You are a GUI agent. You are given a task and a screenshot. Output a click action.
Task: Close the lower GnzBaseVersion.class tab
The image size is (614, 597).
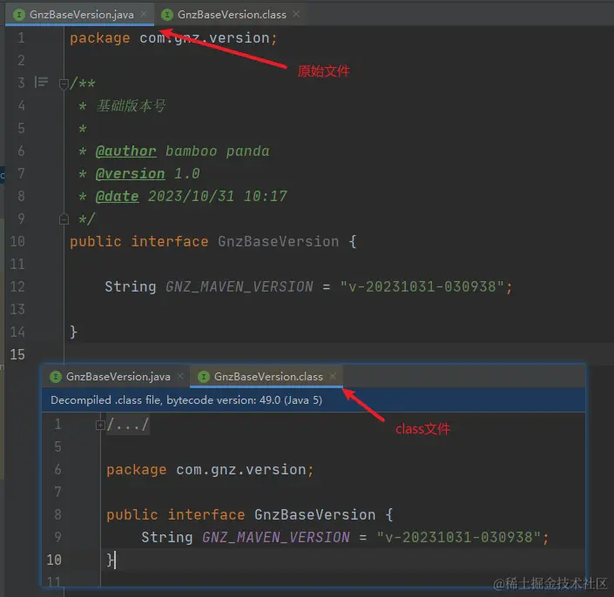(333, 376)
